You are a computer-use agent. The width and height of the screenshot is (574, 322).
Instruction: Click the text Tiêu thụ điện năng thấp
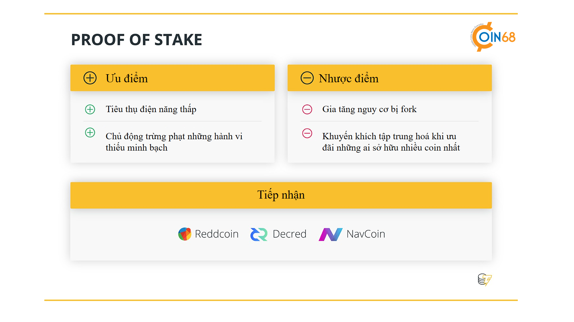151,109
